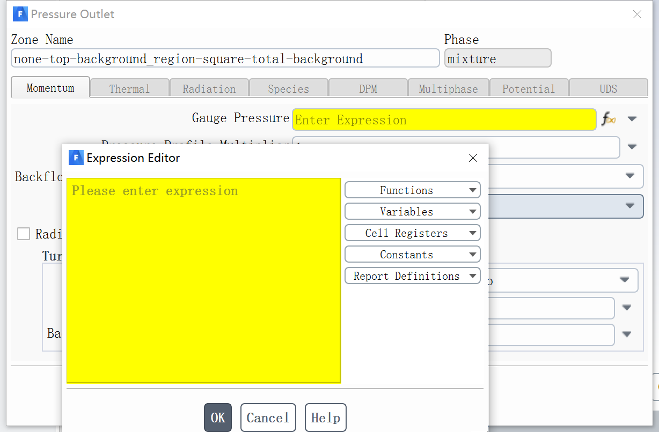Click the fx expression icon beside Gauge Pressure

click(609, 119)
